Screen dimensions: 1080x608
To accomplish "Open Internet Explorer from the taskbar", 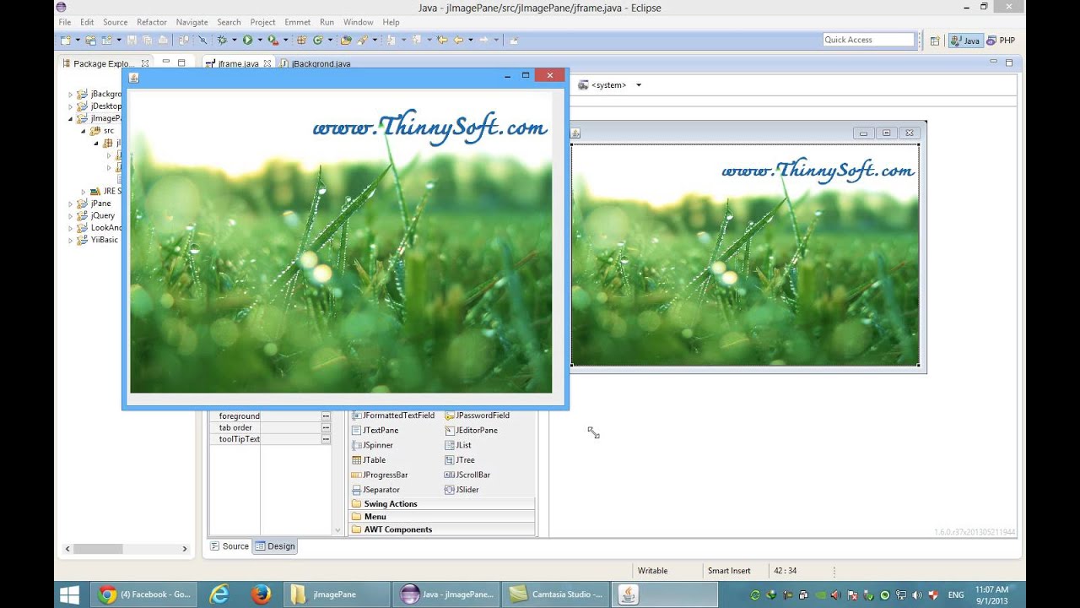I will point(219,594).
